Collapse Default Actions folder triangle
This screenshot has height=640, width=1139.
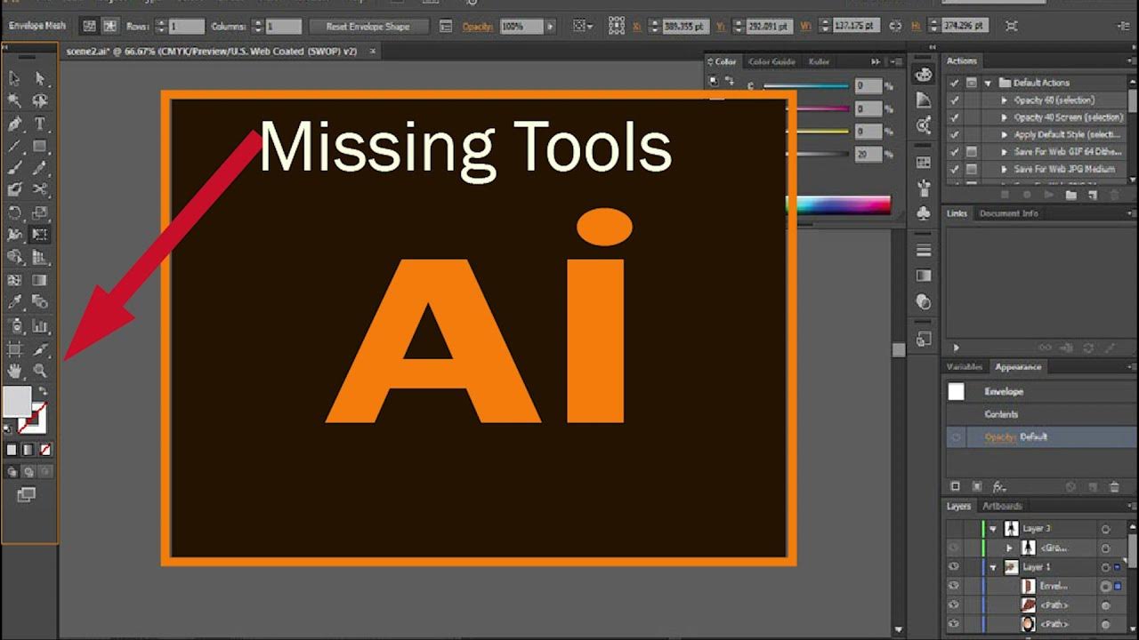(x=988, y=83)
